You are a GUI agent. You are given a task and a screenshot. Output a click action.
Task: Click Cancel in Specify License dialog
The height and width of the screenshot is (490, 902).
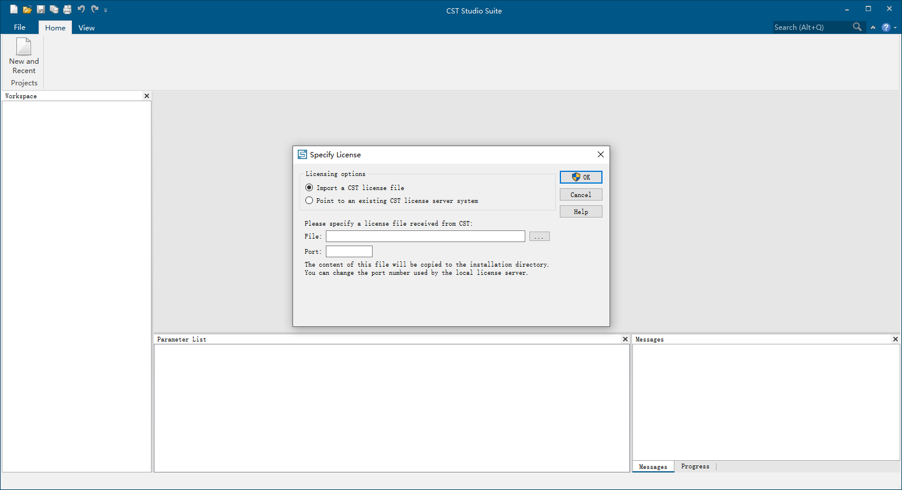(581, 195)
